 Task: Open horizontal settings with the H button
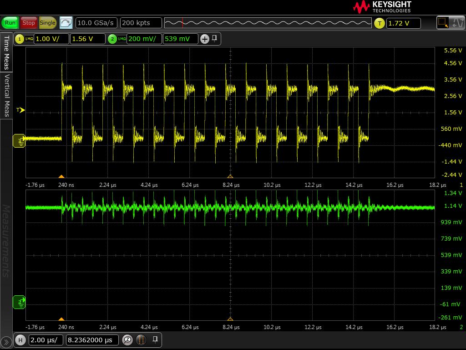tap(20, 340)
